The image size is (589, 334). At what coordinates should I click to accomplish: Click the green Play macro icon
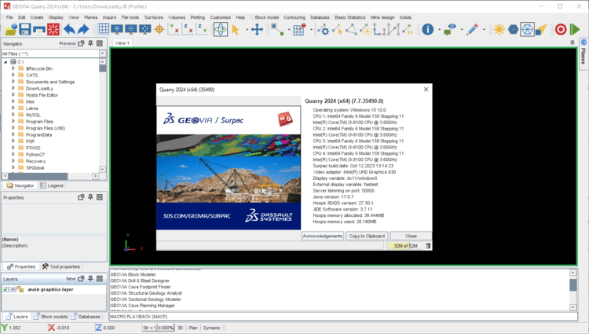coord(576,29)
